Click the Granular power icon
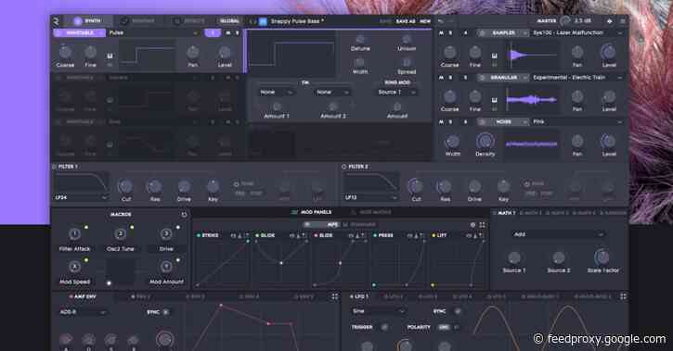 tap(482, 78)
